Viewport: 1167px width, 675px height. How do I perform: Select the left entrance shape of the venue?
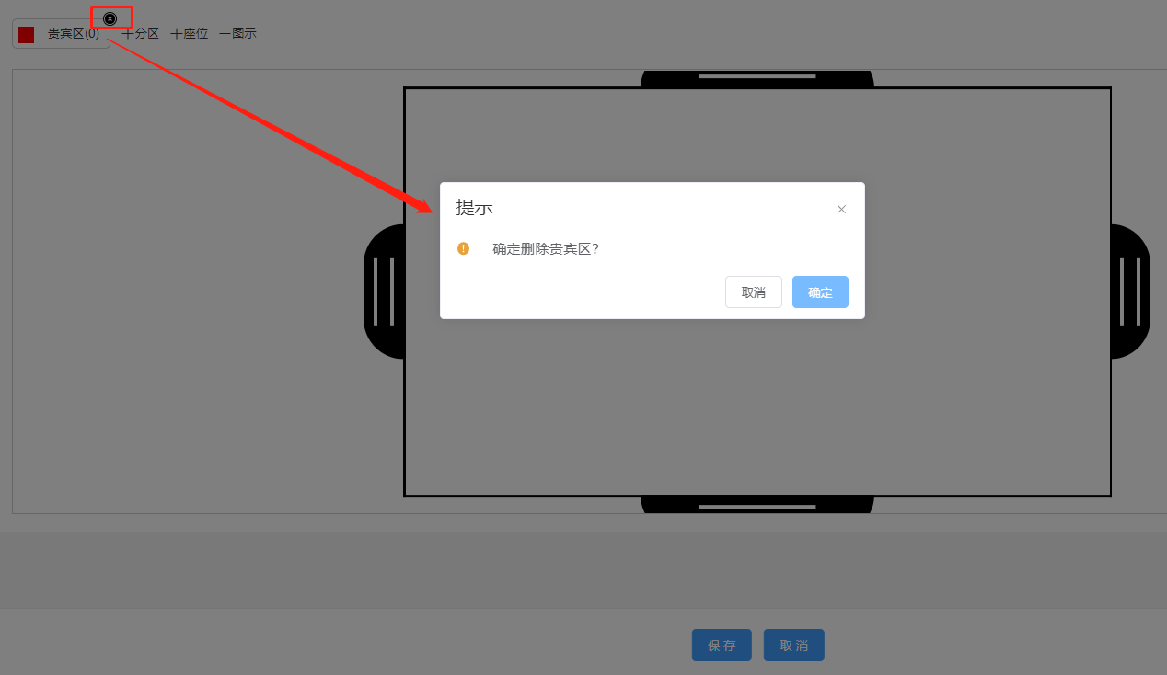tap(384, 292)
